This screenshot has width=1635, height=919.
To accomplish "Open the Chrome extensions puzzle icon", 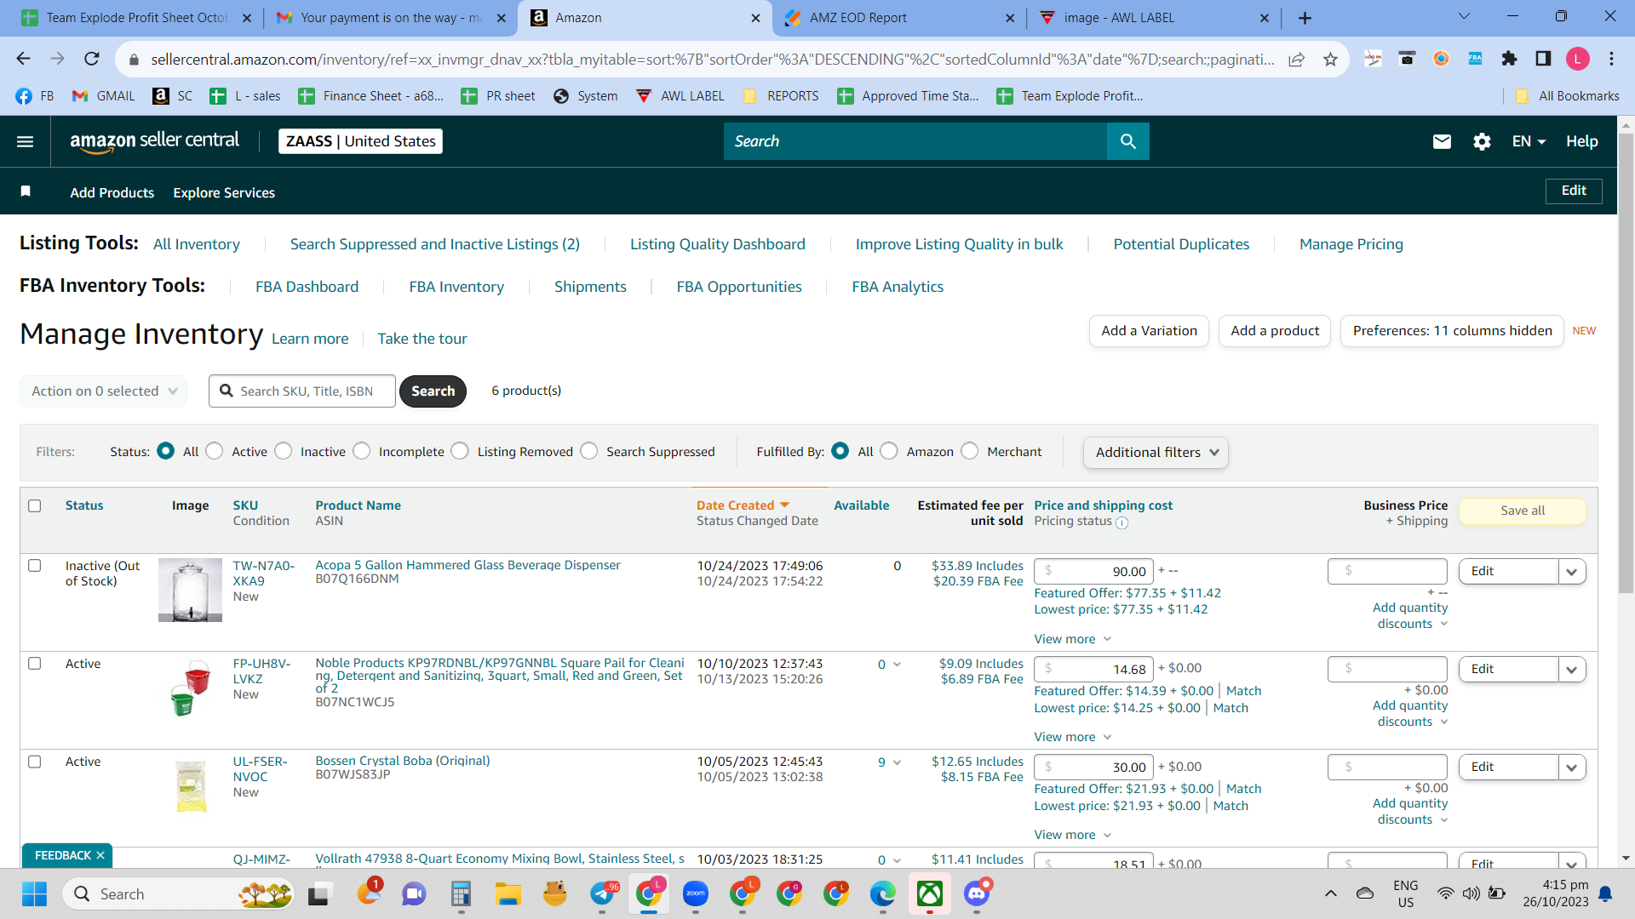I will pos(1509,59).
